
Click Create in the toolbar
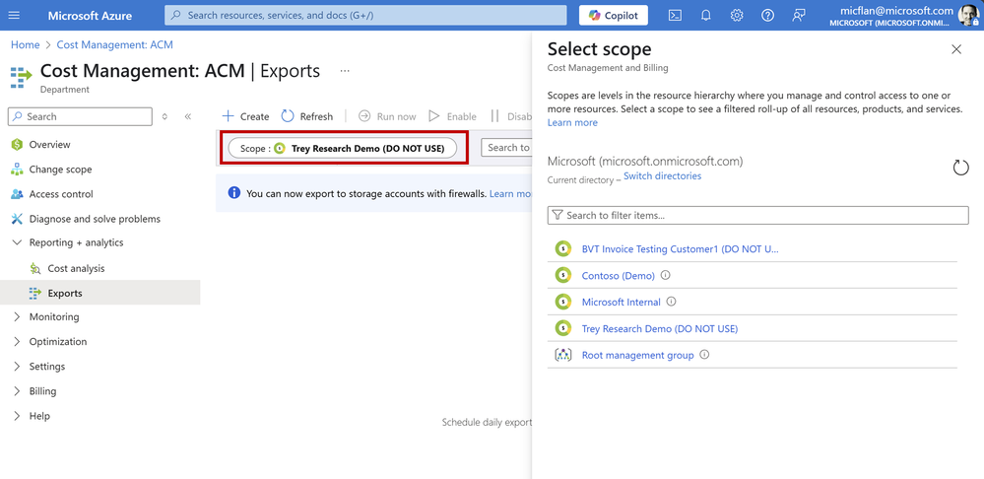click(x=246, y=116)
